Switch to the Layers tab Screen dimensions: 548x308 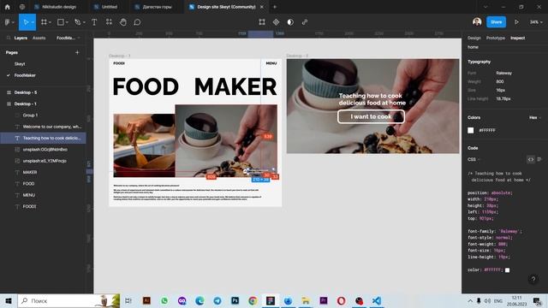pos(21,38)
